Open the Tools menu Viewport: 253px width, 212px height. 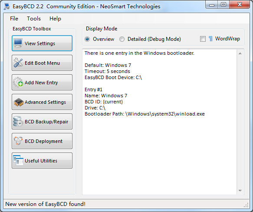[x=34, y=19]
